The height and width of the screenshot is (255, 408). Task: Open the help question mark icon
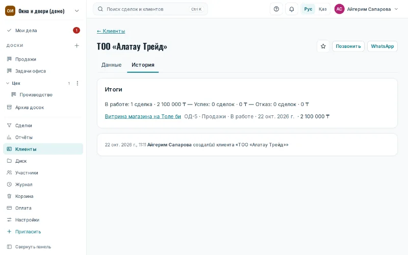276,9
